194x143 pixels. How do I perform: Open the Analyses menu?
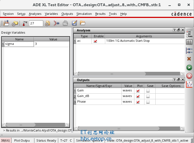35,14
